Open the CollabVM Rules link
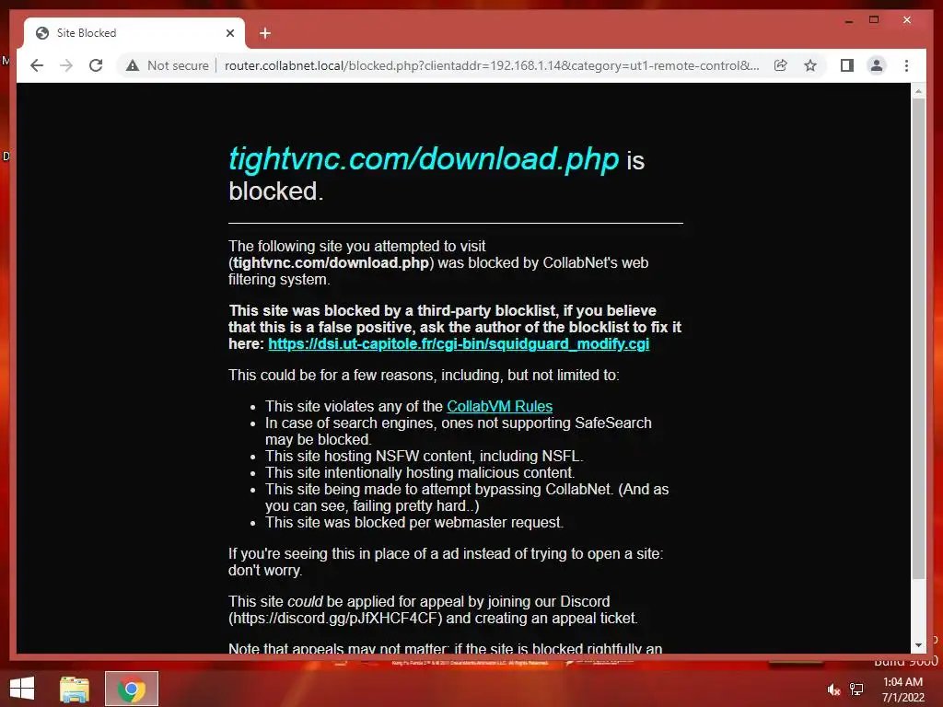 [x=499, y=406]
